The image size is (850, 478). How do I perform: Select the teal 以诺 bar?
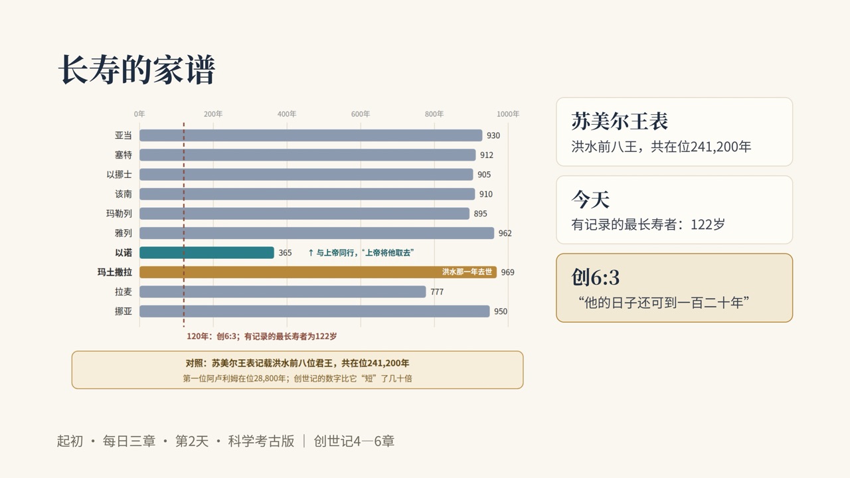coord(207,253)
